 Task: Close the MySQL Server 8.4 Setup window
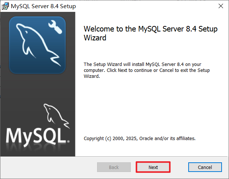coord(221,6)
